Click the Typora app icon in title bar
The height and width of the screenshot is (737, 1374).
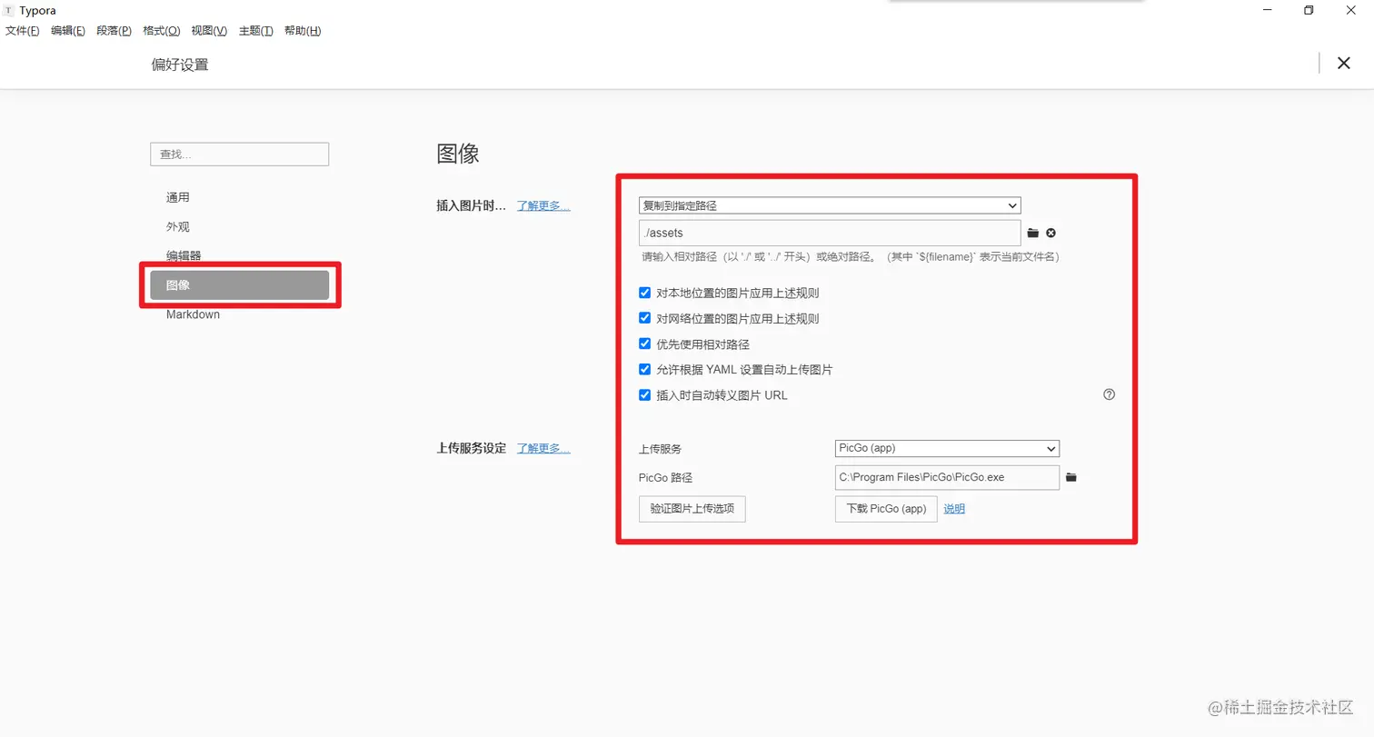coord(10,11)
